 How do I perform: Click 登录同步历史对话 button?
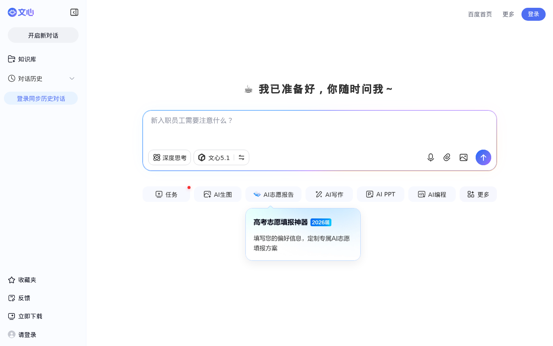[x=41, y=98]
